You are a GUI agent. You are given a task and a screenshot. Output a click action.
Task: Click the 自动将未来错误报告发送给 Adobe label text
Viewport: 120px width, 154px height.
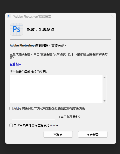tap(35, 125)
